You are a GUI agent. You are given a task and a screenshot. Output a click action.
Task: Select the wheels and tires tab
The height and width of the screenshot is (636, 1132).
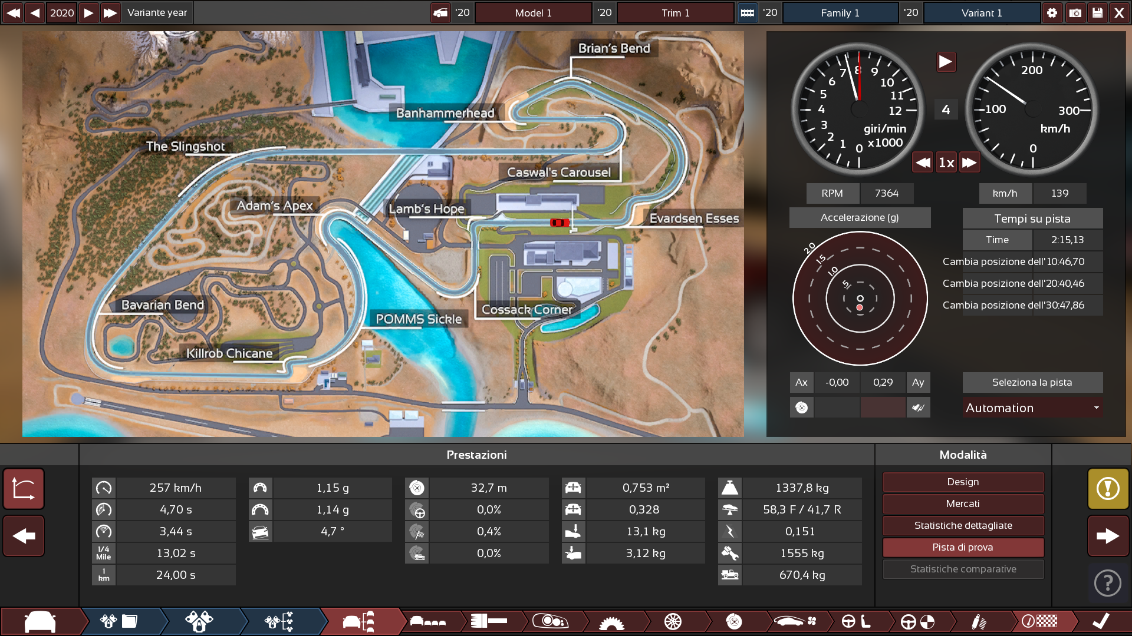pos(672,621)
